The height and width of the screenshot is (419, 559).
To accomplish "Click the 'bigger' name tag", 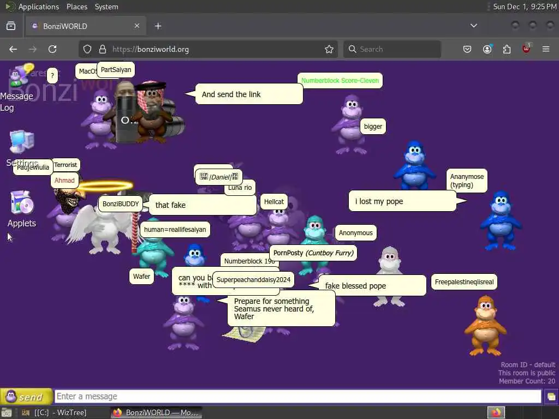I will pyautogui.click(x=373, y=126).
